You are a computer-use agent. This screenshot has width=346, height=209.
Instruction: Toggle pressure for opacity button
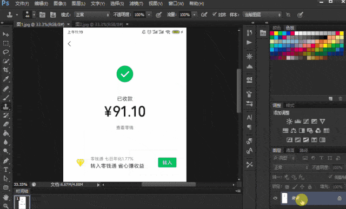pyautogui.click(x=158, y=15)
